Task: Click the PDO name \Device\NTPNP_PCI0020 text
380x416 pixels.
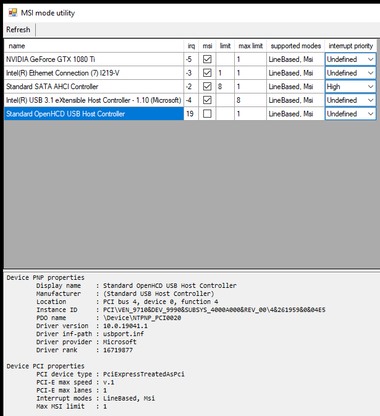Action: 142,318
